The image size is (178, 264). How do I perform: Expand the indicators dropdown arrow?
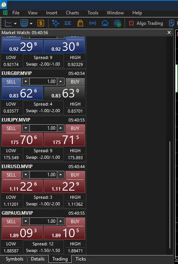(x=31, y=23)
